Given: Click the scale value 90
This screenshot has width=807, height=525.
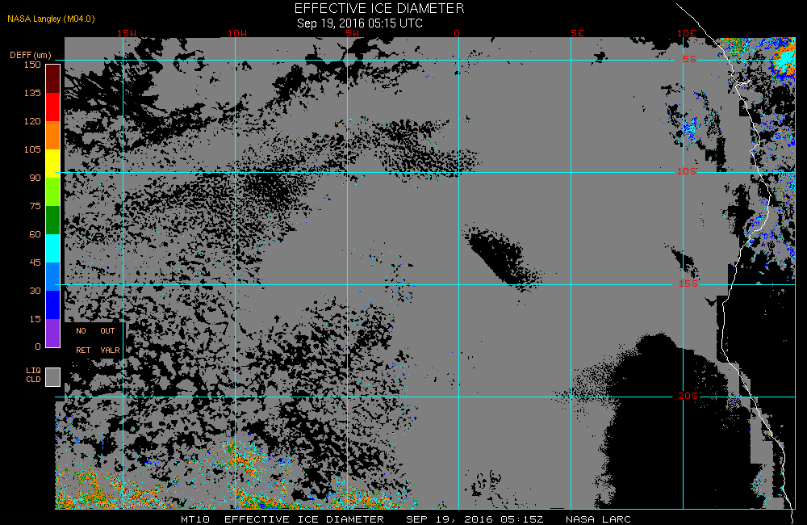Looking at the screenshot, I should point(35,178).
